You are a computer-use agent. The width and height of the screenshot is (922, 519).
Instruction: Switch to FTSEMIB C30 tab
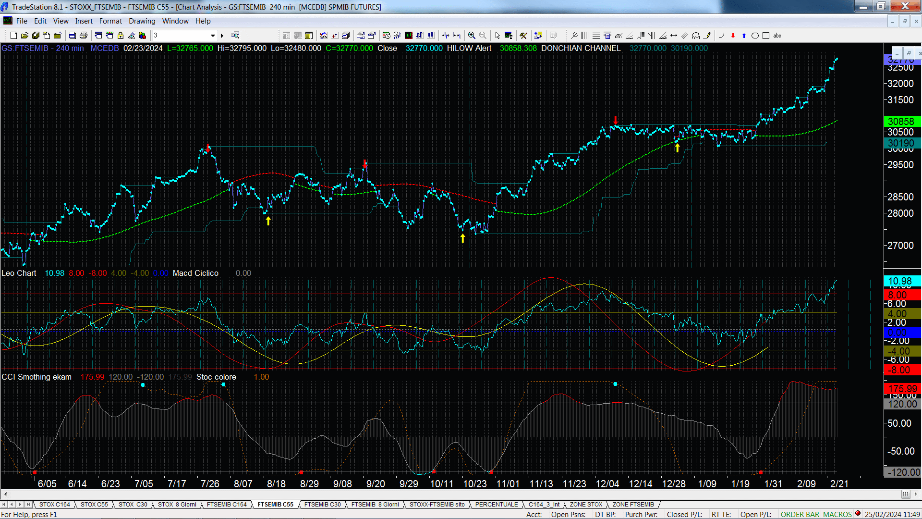coord(322,504)
